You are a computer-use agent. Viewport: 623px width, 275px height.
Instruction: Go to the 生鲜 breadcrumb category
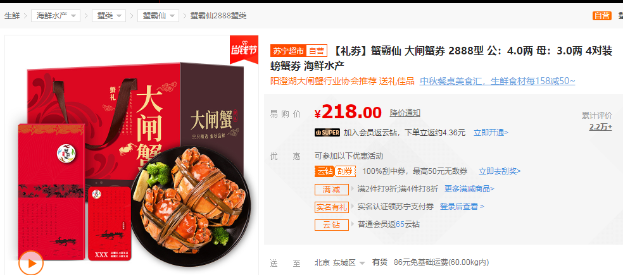(x=12, y=16)
